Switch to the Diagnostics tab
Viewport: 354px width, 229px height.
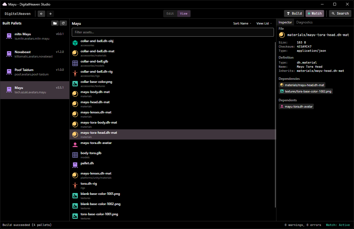click(x=304, y=22)
